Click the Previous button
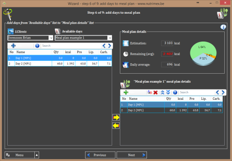The width and height of the screenshot is (232, 161). pyautogui.click(x=100, y=155)
